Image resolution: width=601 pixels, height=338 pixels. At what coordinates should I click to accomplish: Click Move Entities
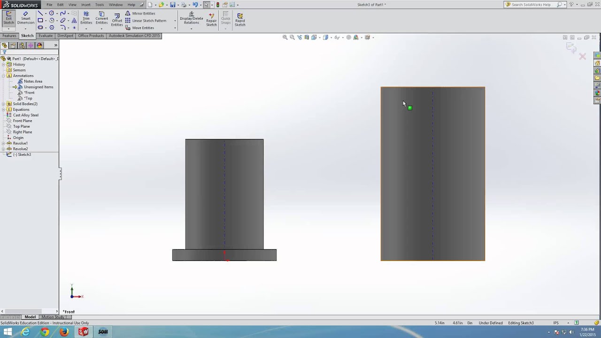click(139, 28)
